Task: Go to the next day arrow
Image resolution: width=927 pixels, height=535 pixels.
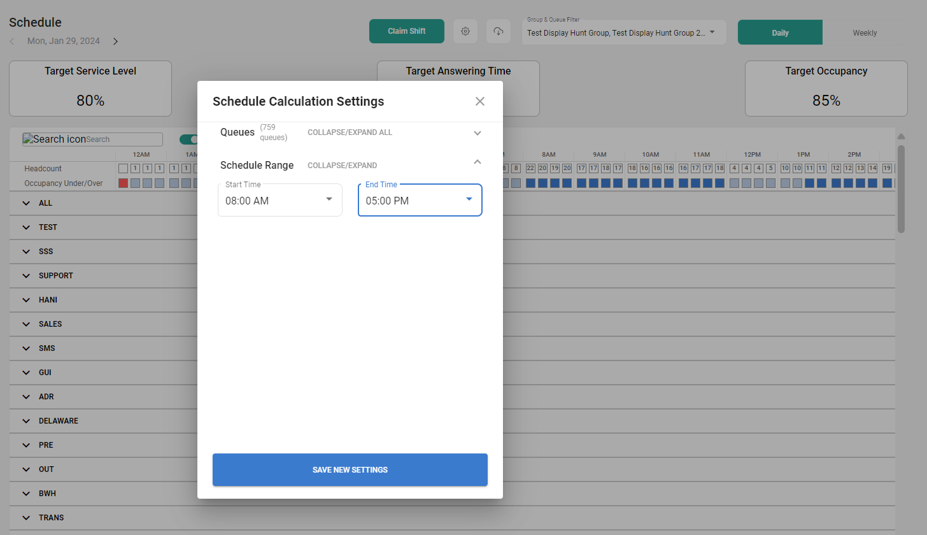Action: (115, 41)
